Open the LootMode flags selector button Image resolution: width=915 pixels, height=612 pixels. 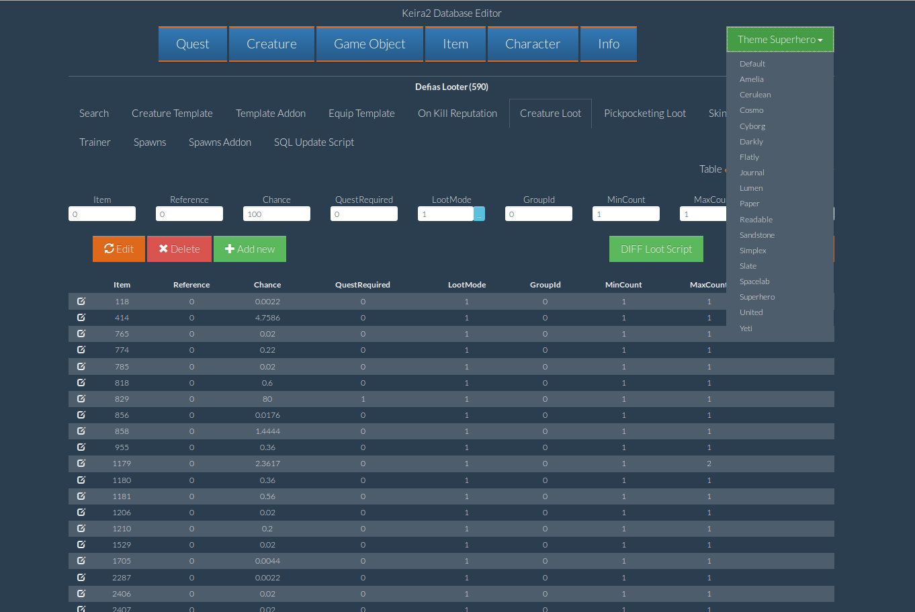[x=479, y=214]
